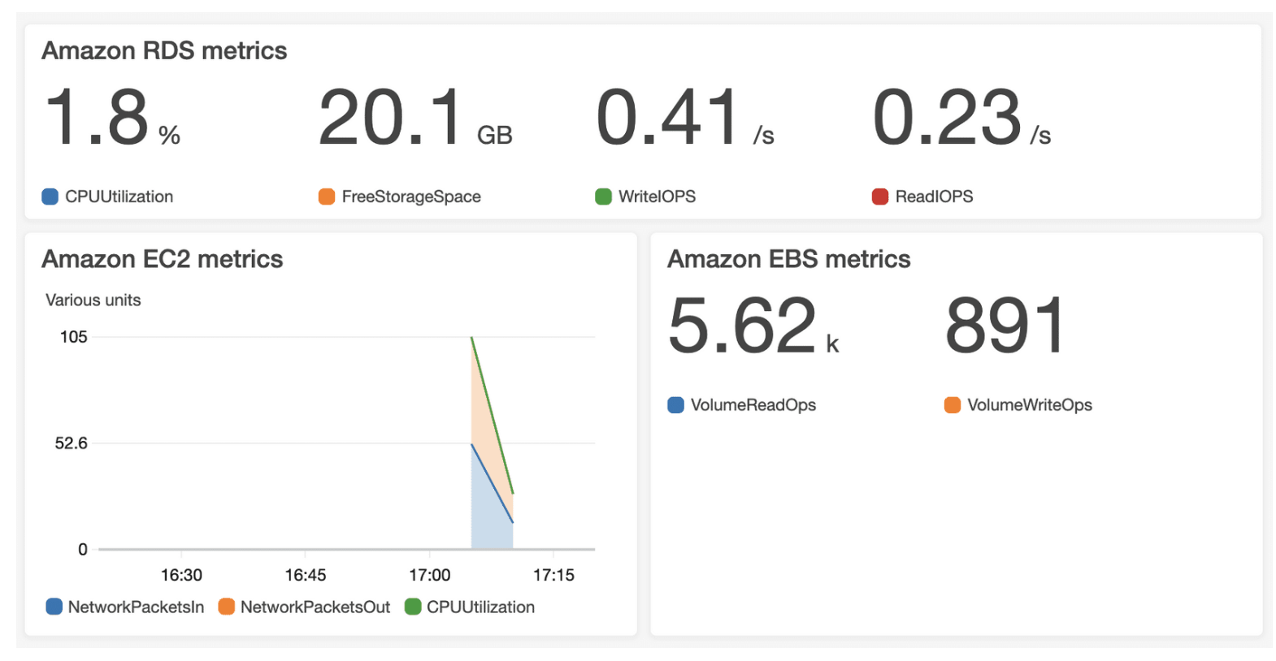Click the blue VolumeReadOps legend swatch

pyautogui.click(x=675, y=405)
